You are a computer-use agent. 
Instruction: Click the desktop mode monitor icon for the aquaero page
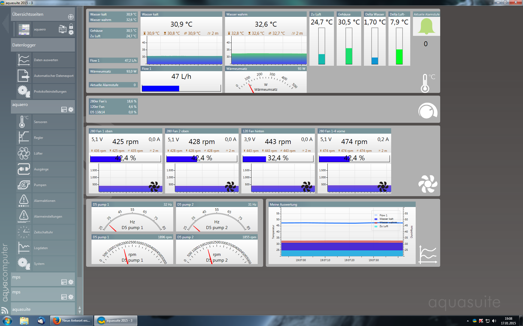(x=62, y=29)
